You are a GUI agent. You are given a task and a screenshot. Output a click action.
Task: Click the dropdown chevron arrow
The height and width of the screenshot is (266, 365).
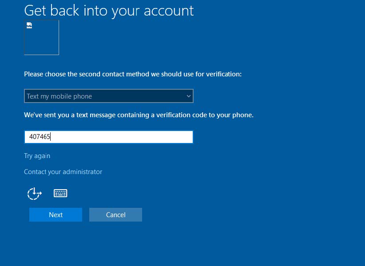coord(188,96)
